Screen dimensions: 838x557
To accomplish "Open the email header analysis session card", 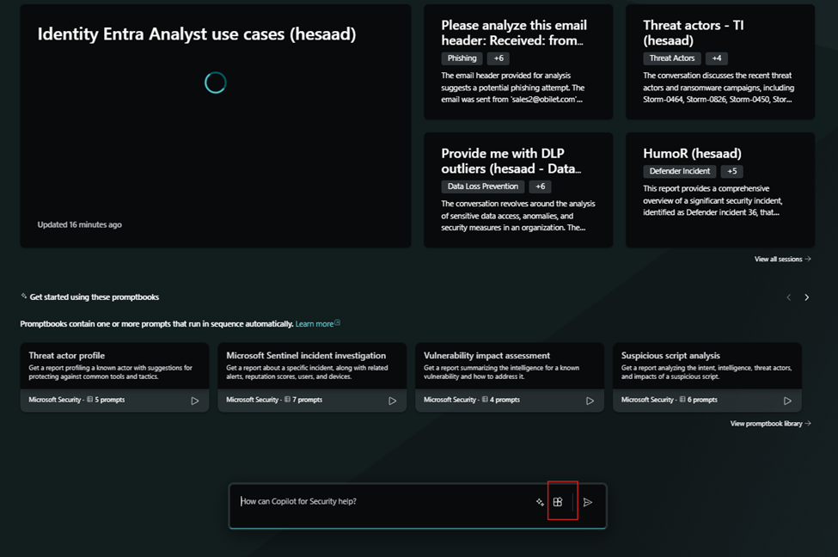I will [x=518, y=62].
